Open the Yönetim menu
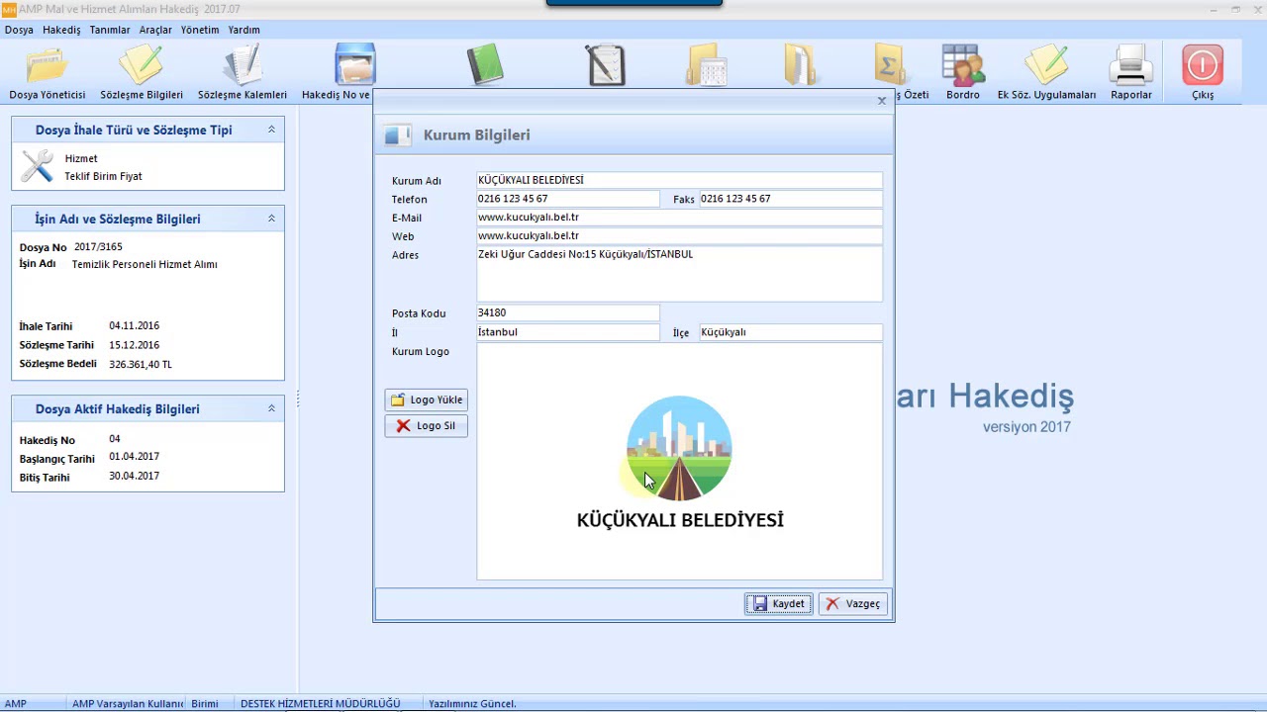Screen dimensions: 1267x712 pyautogui.click(x=200, y=30)
